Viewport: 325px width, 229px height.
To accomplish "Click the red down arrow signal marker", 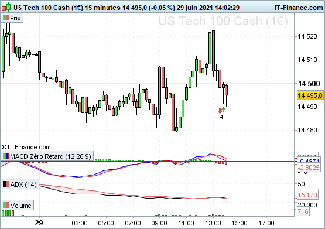I will pyautogui.click(x=220, y=111).
